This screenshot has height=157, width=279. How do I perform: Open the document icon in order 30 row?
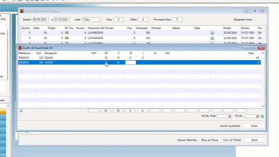[212, 38]
